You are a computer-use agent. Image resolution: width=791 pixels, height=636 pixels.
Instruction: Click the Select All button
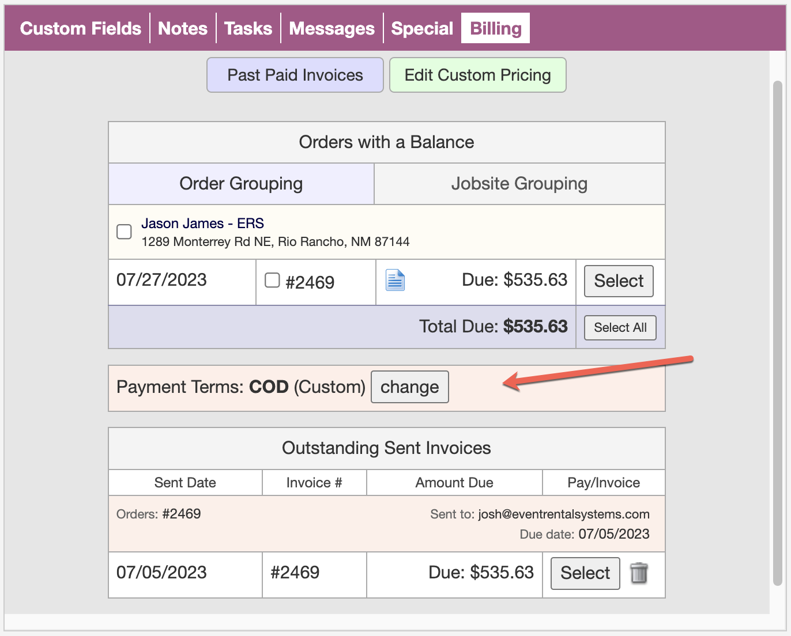(620, 327)
